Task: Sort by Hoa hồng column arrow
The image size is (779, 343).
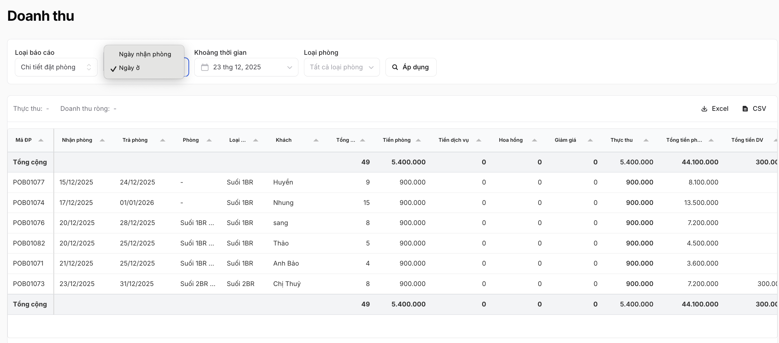Action: 534,140
